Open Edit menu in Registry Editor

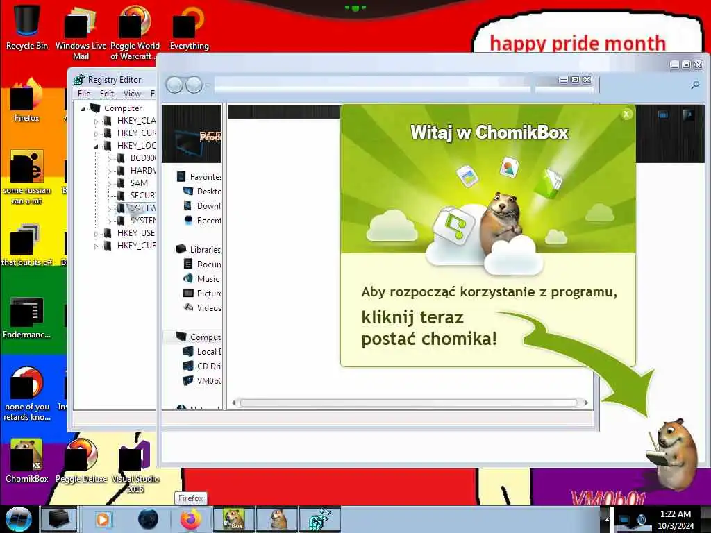click(x=107, y=94)
